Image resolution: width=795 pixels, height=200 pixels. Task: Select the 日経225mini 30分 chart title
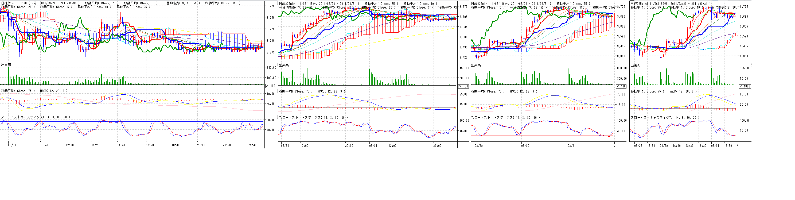(x=511, y=4)
